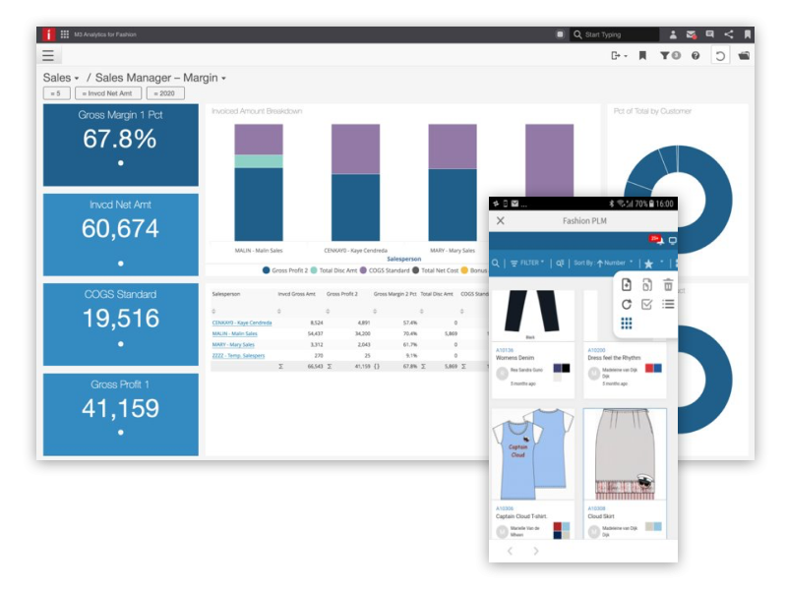Click the monitor icon in Fashion PLM header
Image resolution: width=787 pixels, height=589 pixels.
673,241
